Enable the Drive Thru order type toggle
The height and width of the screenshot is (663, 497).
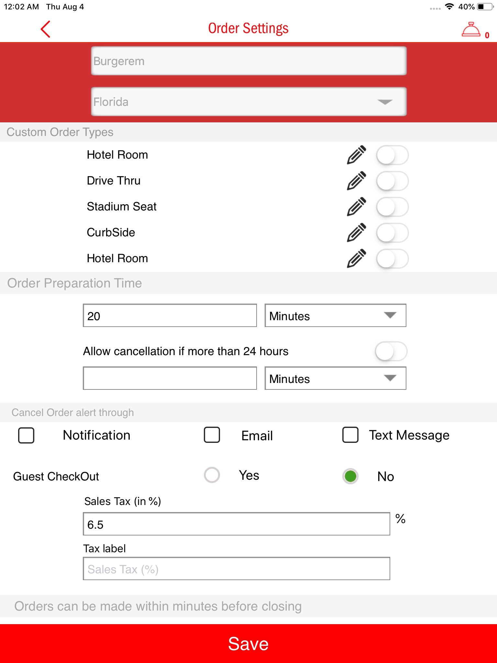[x=392, y=181]
